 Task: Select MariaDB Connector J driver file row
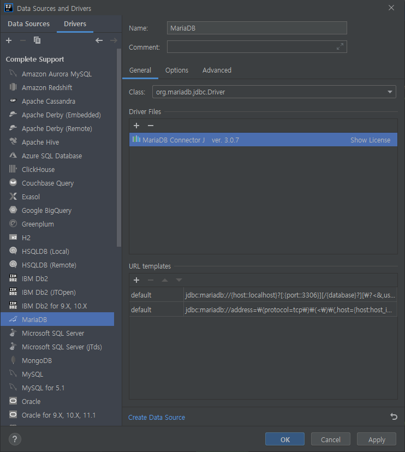click(263, 140)
